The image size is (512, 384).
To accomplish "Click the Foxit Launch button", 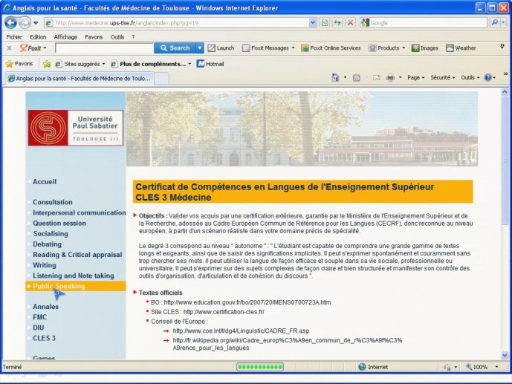I will (x=221, y=48).
